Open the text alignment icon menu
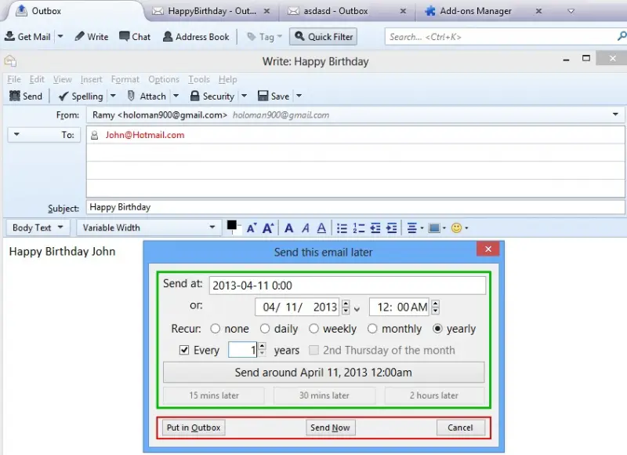Screen dimensions: 627x455 [x=415, y=228]
